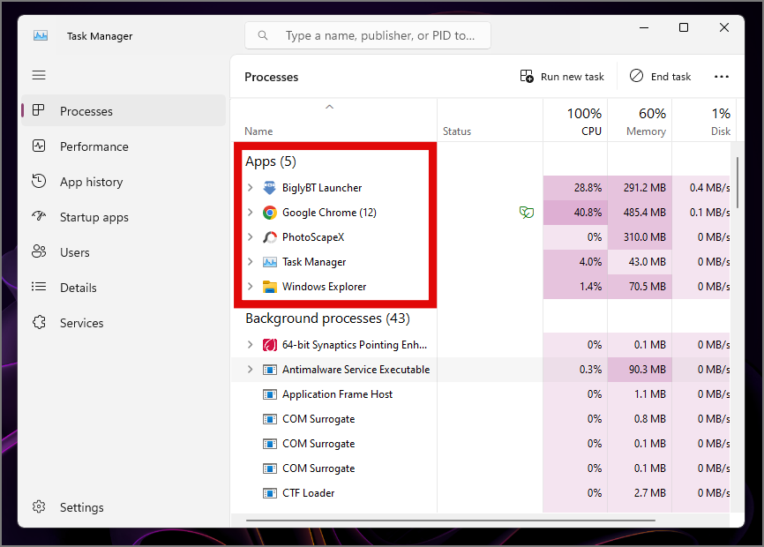The height and width of the screenshot is (547, 764).
Task: Select the first COM Surrogate row
Action: [480, 419]
